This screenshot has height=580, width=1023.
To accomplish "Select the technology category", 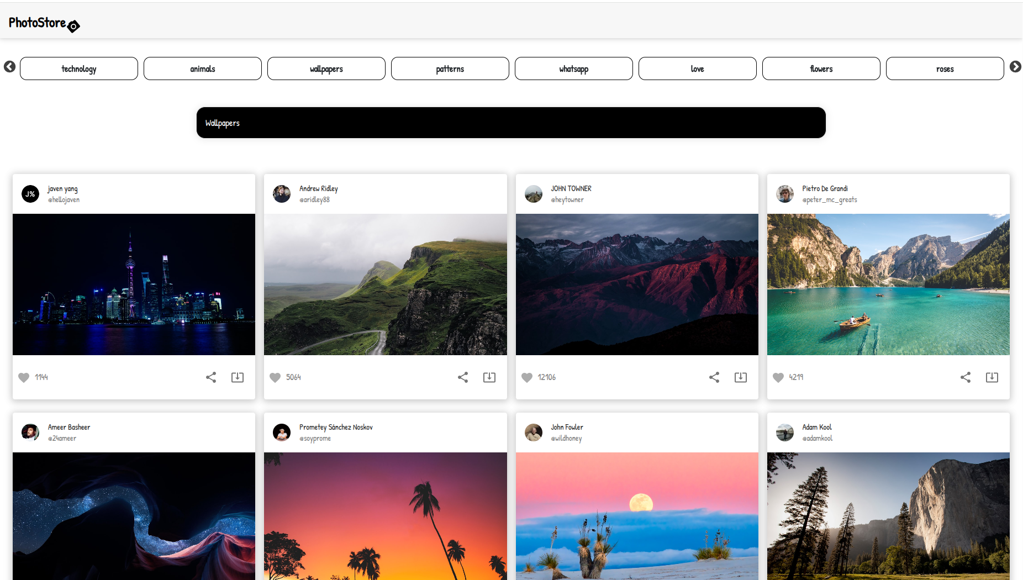I will pos(79,68).
